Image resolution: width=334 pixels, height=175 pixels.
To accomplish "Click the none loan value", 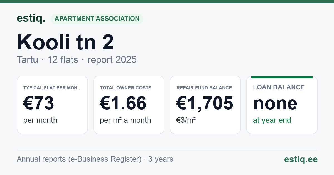I will tap(275, 103).
